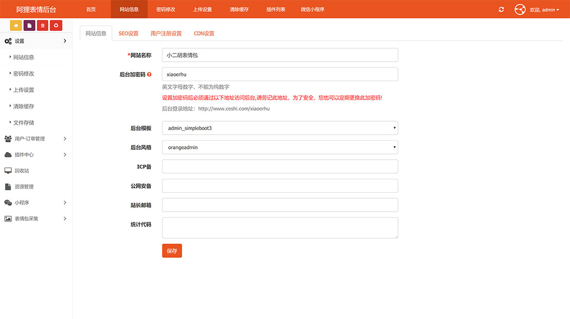Click the WeChat icon beside 小程序
Screen dimensions: 570x319
coord(8,202)
